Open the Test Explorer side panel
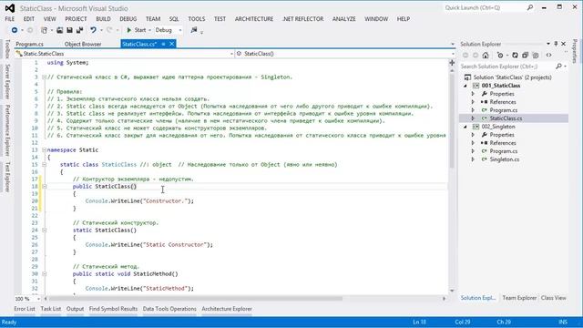Image resolution: width=583 pixels, height=328 pixels. 7,177
